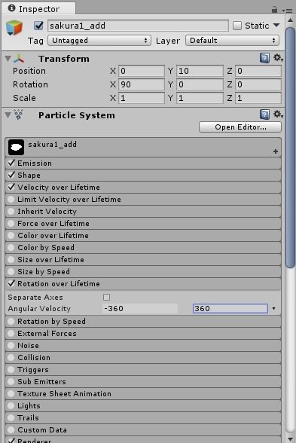Image resolution: width=296 pixels, height=443 pixels.
Task: Click the Scale Y field
Action: point(200,98)
